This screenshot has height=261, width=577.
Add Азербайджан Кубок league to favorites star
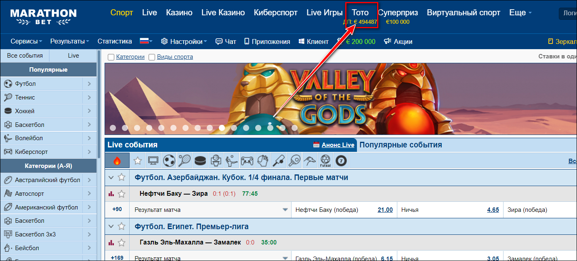[122, 177]
